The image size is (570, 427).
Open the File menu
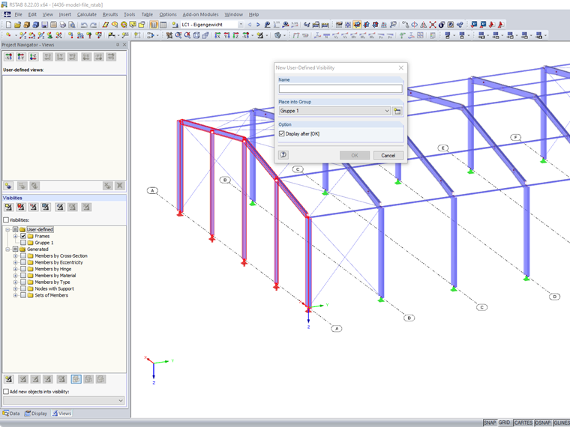tap(18, 14)
